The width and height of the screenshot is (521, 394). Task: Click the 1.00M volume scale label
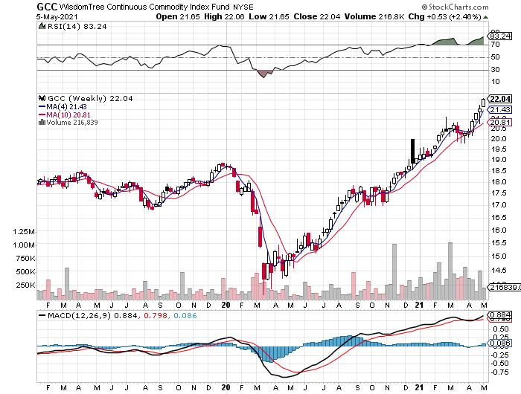click(x=24, y=245)
